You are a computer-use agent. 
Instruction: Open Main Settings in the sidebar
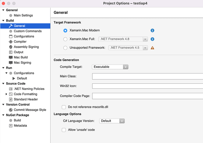pyautogui.click(x=23, y=15)
